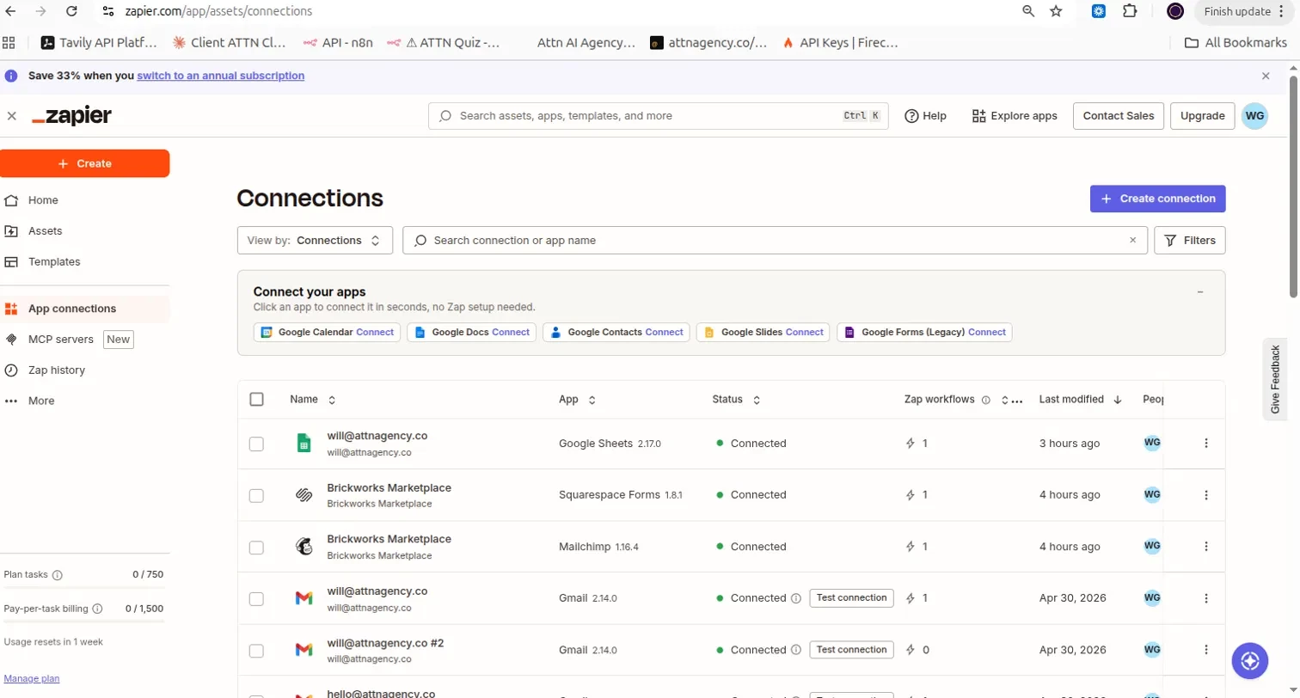The height and width of the screenshot is (698, 1300).
Task: Show info for first Gmail Connected status
Action: (796, 598)
